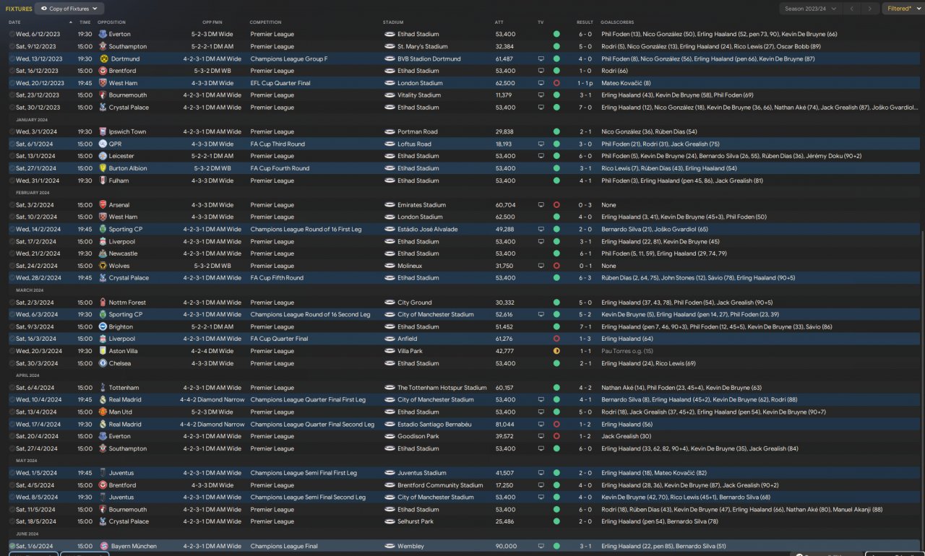Click the stadium icon beside Emirates Stadium
Viewport: 925px width, 556px height.
(390, 204)
